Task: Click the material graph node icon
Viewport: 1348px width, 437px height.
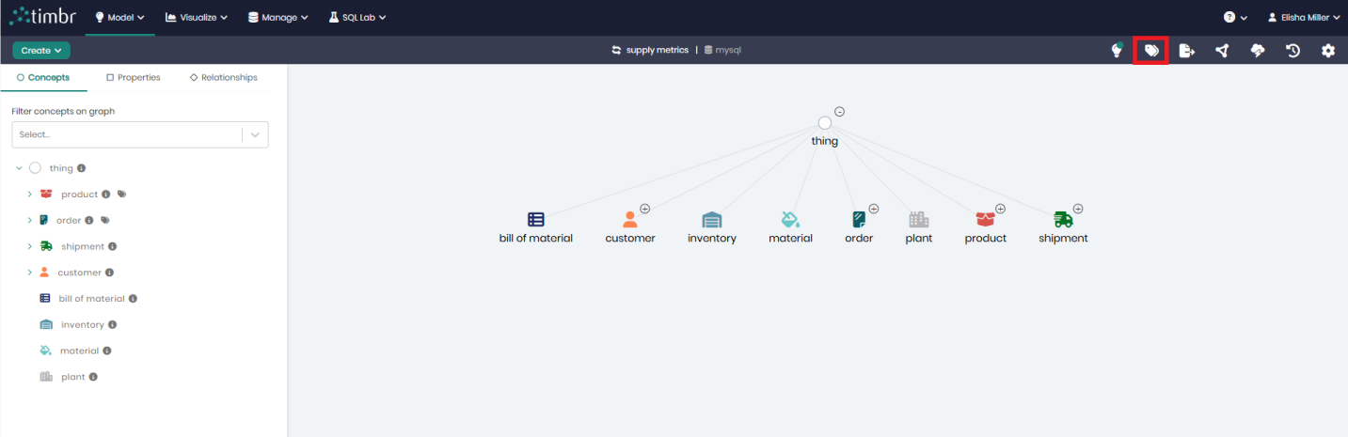Action: click(790, 220)
